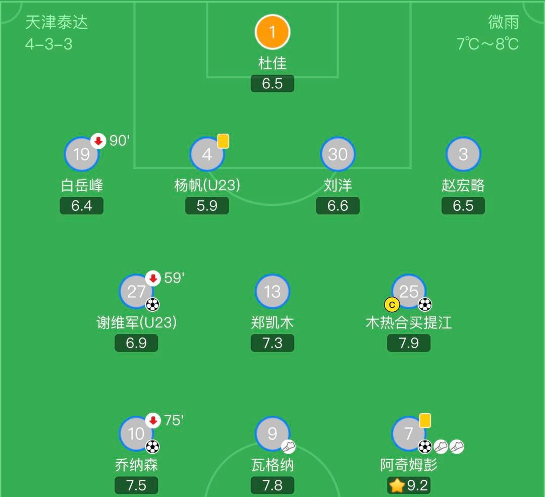Click the substitution arrow at 75' on 乔纳森

[x=152, y=419]
